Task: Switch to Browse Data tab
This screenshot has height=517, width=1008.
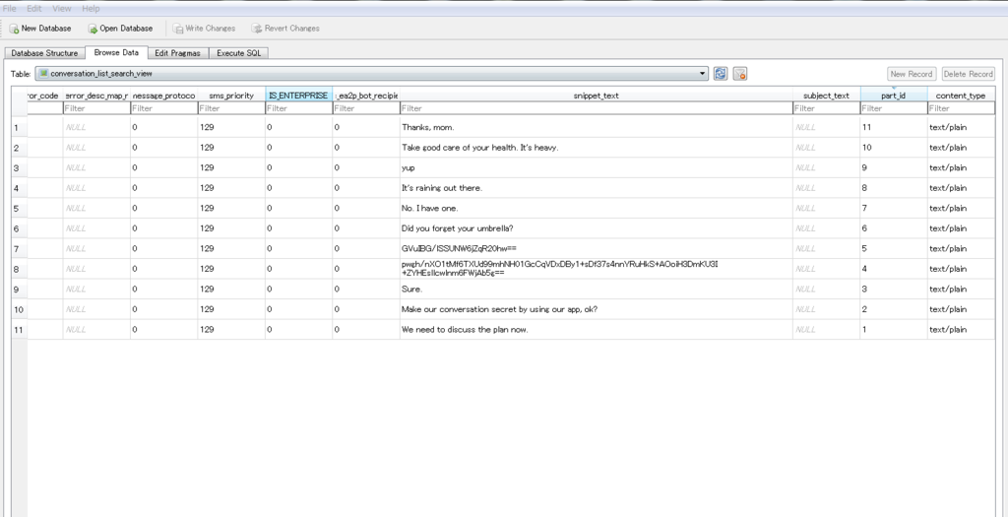Action: click(x=116, y=53)
